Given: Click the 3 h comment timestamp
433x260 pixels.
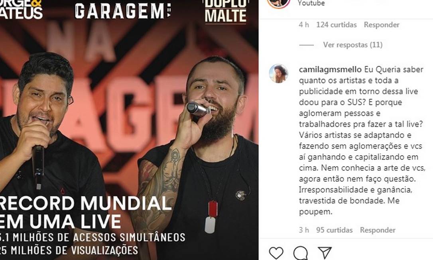Looking at the screenshot, I should click(x=304, y=230).
